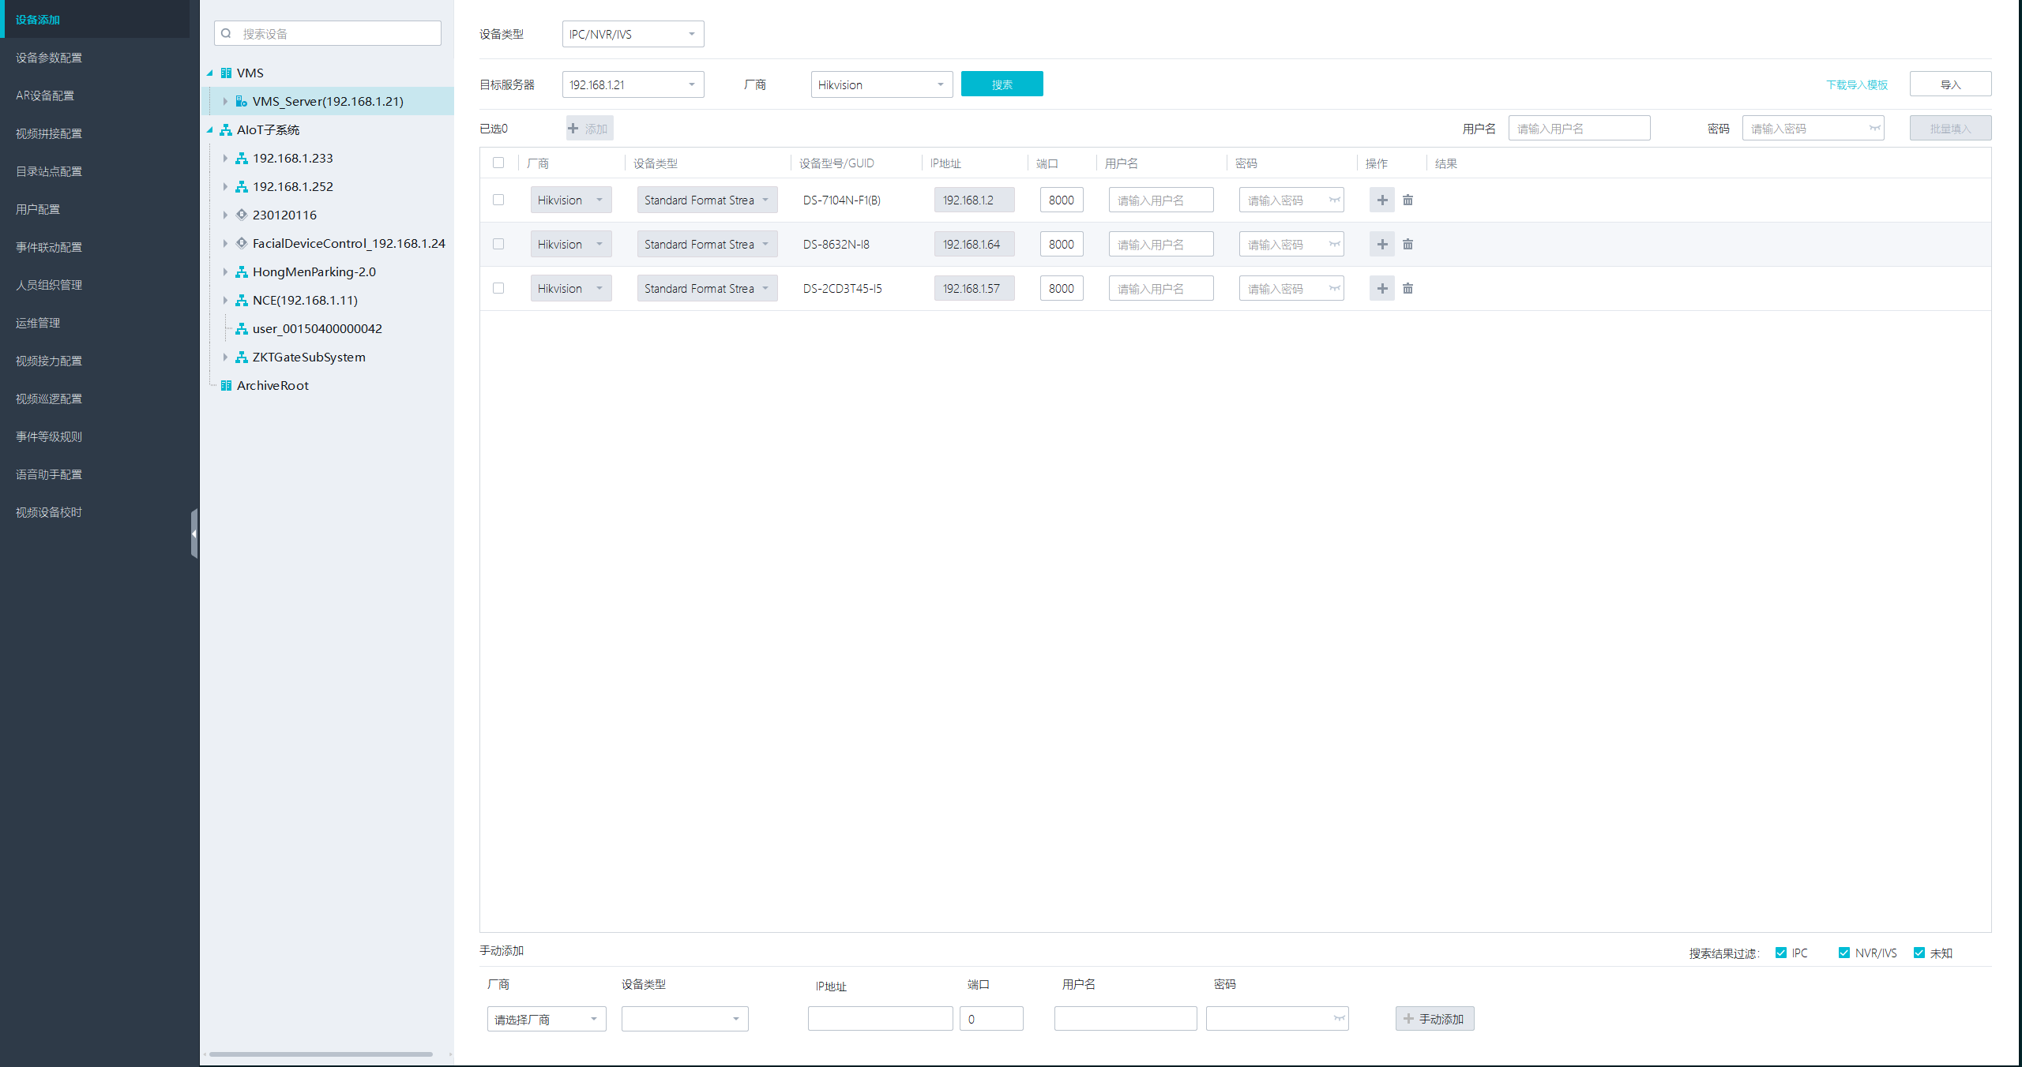This screenshot has height=1067, width=2022.
Task: Click plus icon for DS-8632N-I8 row
Action: pos(1381,245)
